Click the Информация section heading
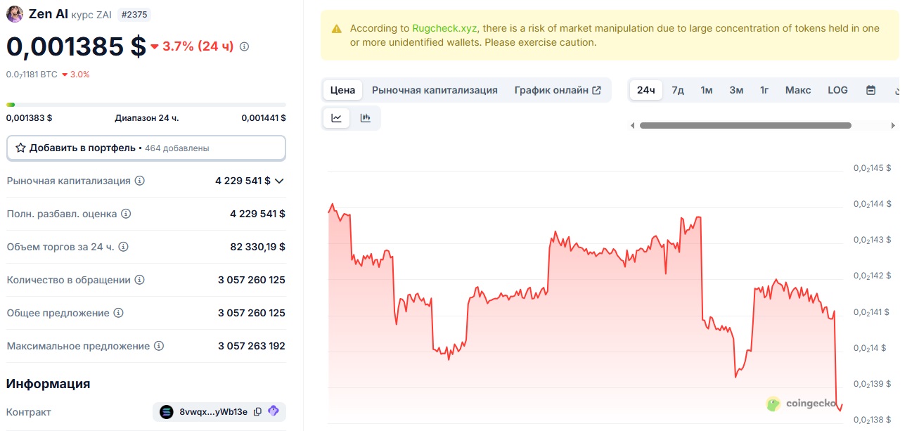Screen dimensions: 919x431 click(48, 384)
